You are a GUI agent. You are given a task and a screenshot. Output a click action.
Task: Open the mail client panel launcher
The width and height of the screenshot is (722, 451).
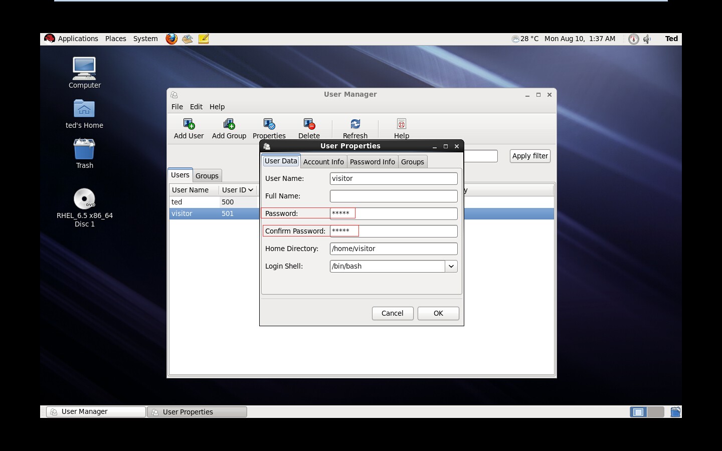pyautogui.click(x=188, y=39)
